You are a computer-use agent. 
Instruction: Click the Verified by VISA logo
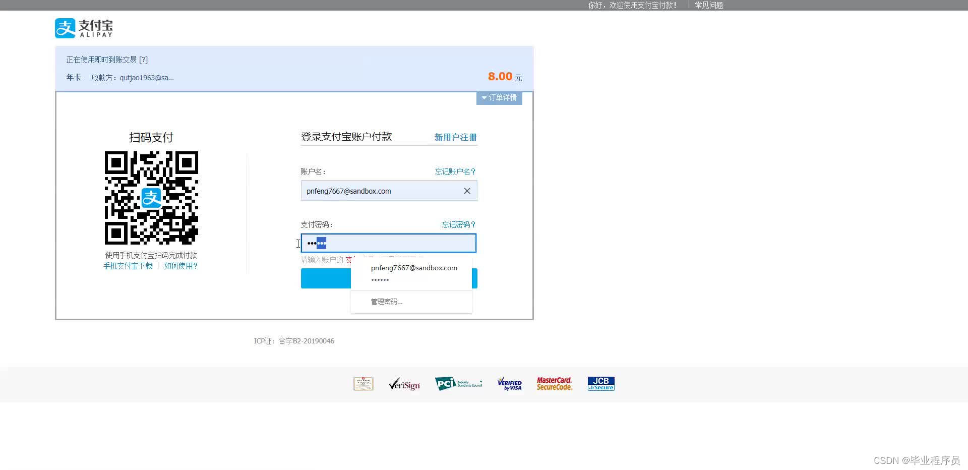pos(510,384)
